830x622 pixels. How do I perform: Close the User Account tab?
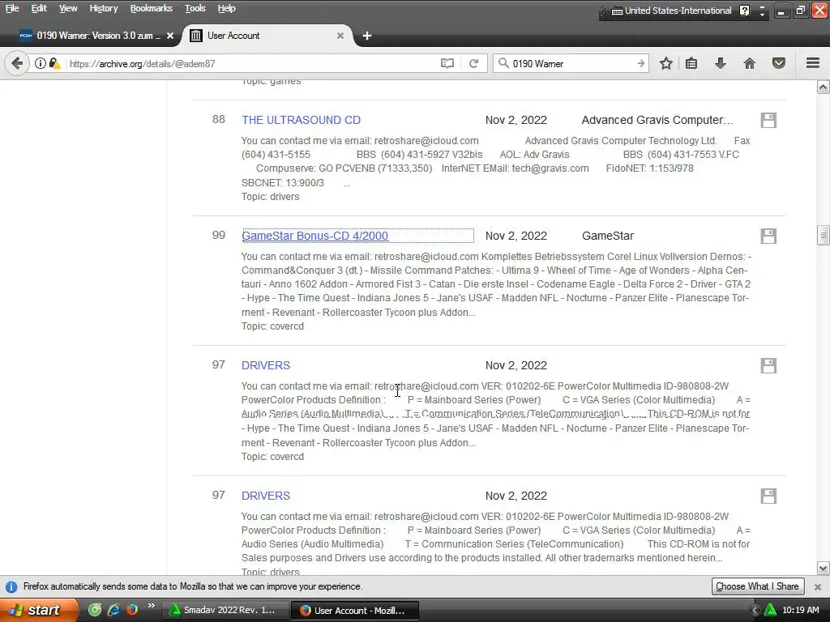point(340,36)
